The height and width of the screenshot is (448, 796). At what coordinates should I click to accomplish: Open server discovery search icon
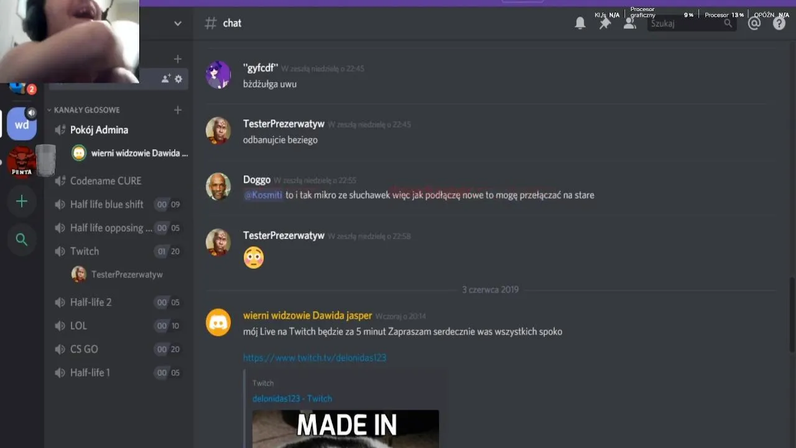click(22, 240)
